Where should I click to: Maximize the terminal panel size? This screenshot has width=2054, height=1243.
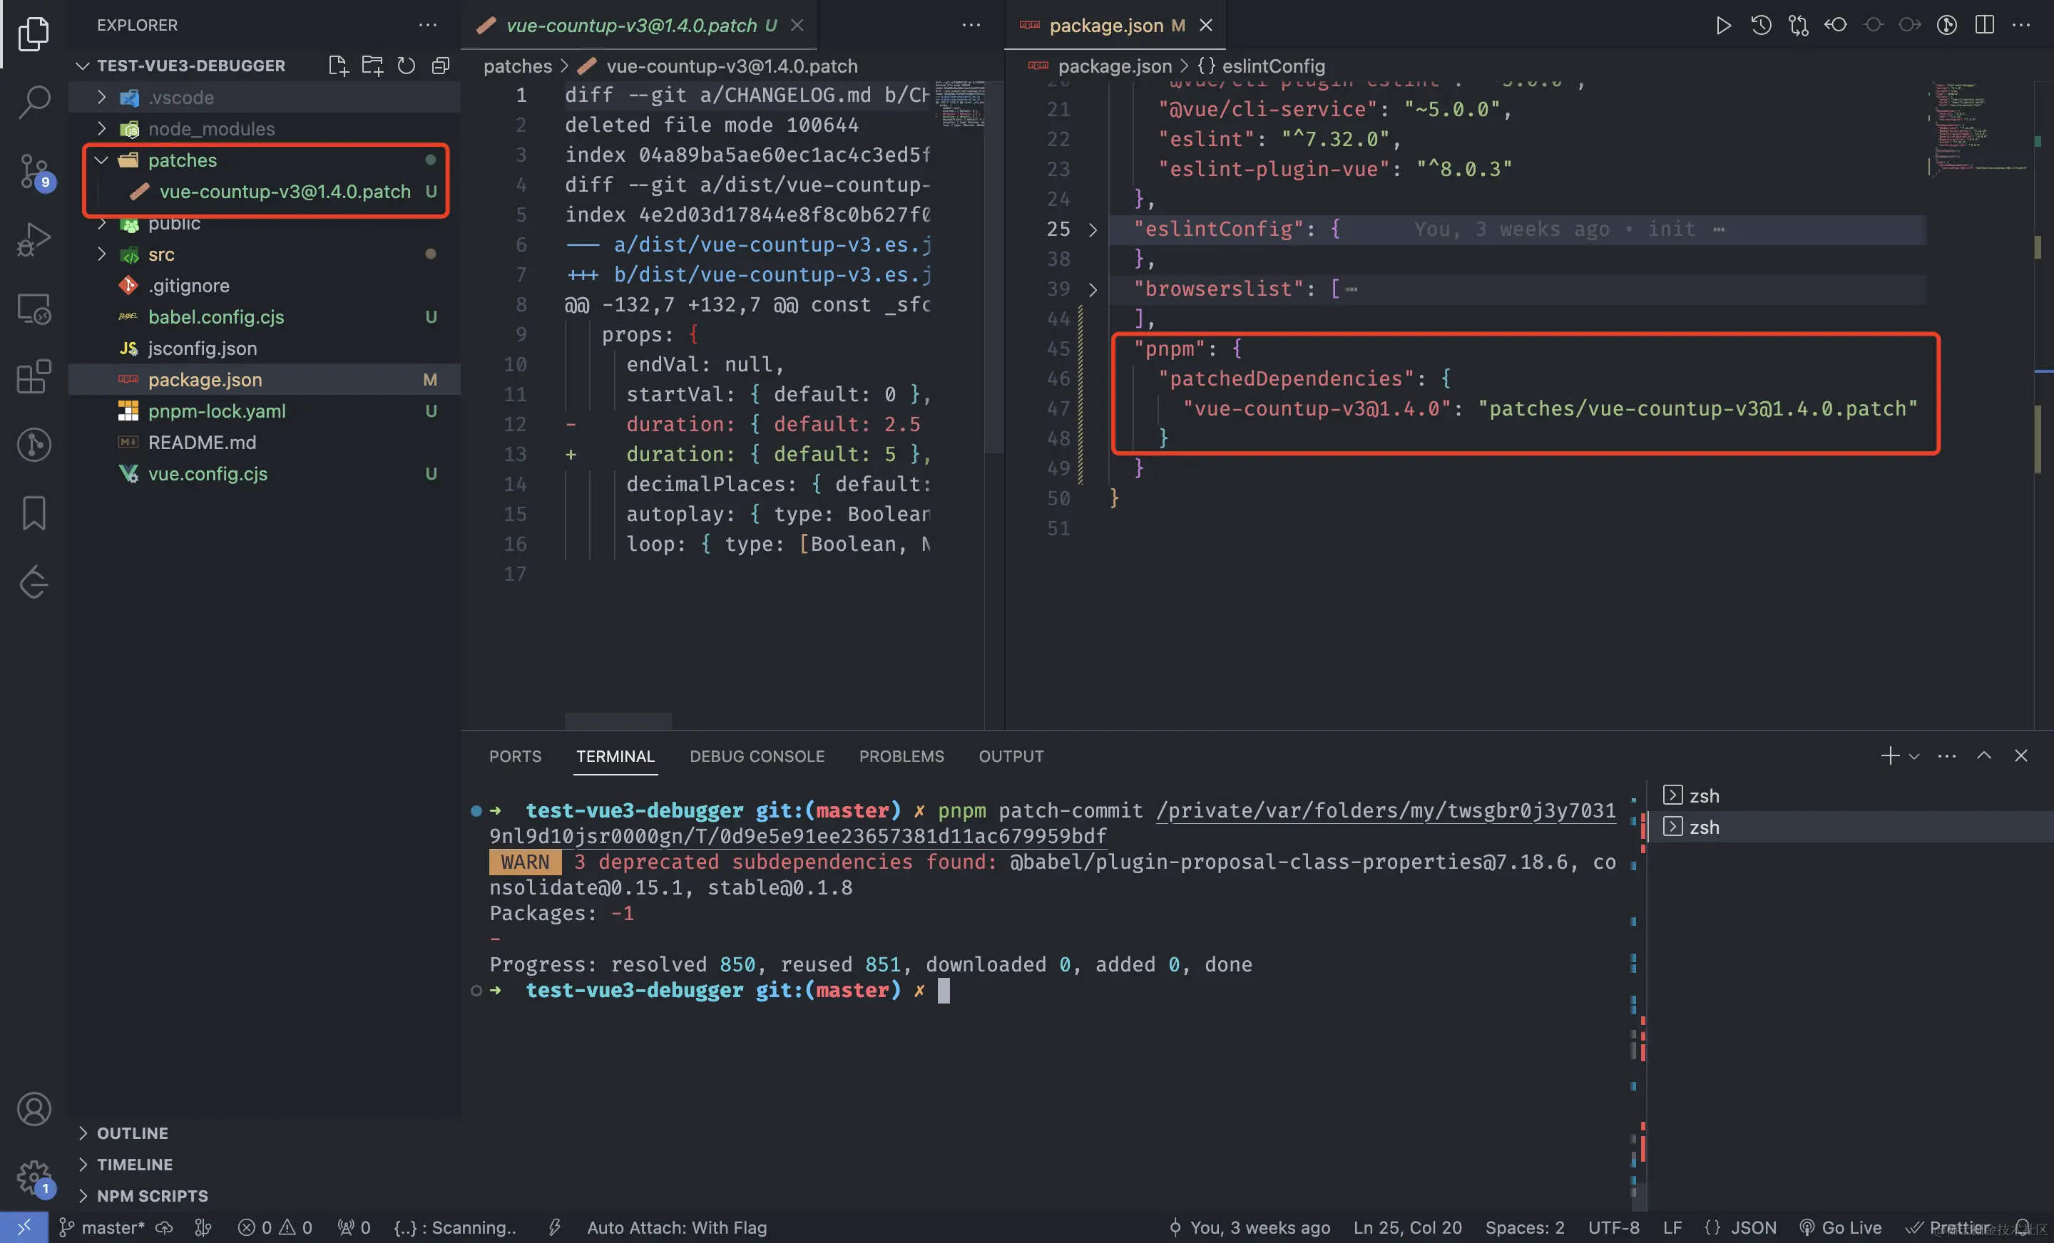pos(1984,755)
